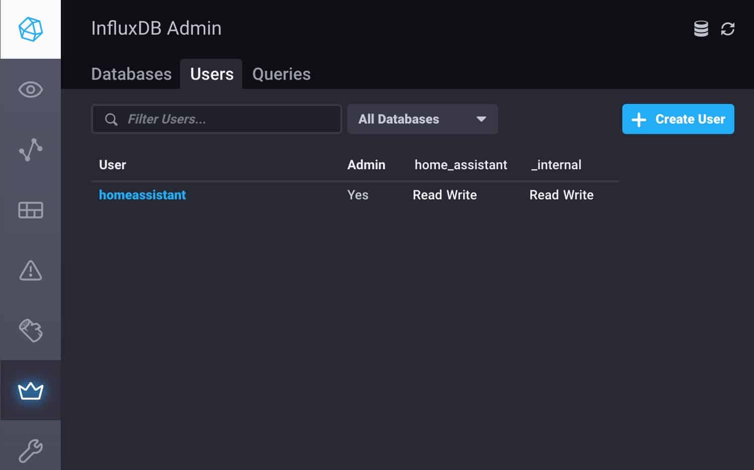
Task: Open the Alerting triangle icon
Action: (x=31, y=270)
